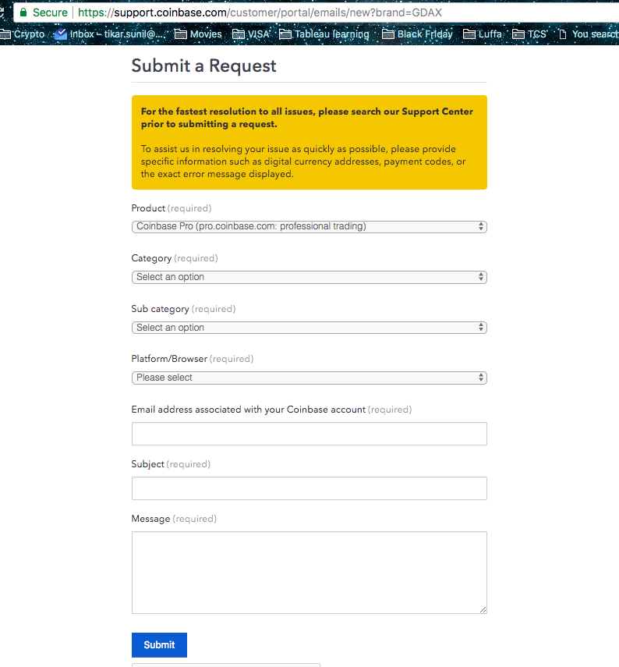Click the 'To assist us in resolving' paragraph

tap(303, 161)
